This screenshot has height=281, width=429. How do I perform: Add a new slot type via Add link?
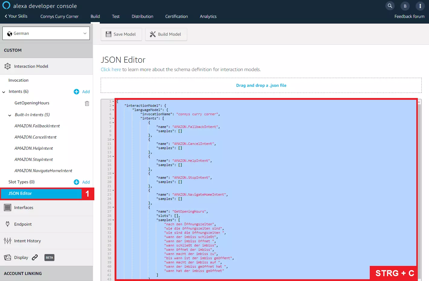[86, 182]
